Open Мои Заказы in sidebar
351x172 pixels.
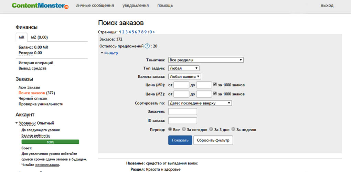29,87
